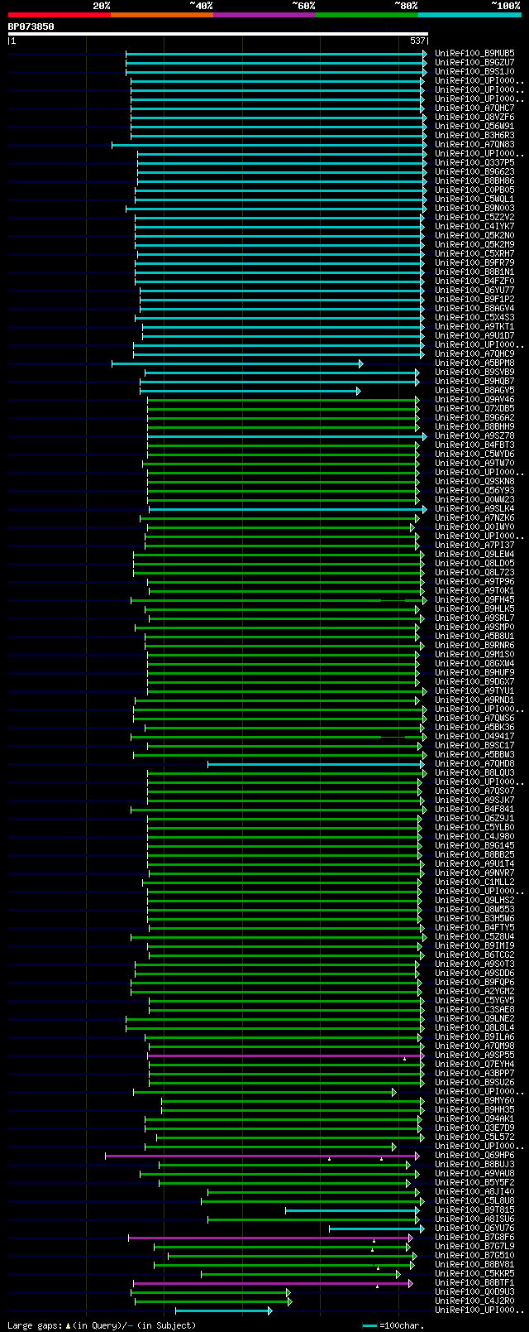Select hit label UniRef100_B9G623
Viewport: 529px width, 1332px height.
(x=474, y=171)
